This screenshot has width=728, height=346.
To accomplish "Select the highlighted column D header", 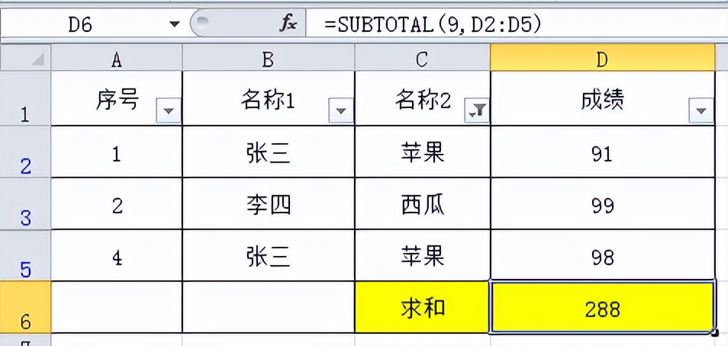I will click(602, 59).
